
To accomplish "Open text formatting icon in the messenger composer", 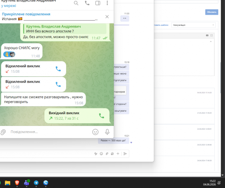I will point(96,154).
